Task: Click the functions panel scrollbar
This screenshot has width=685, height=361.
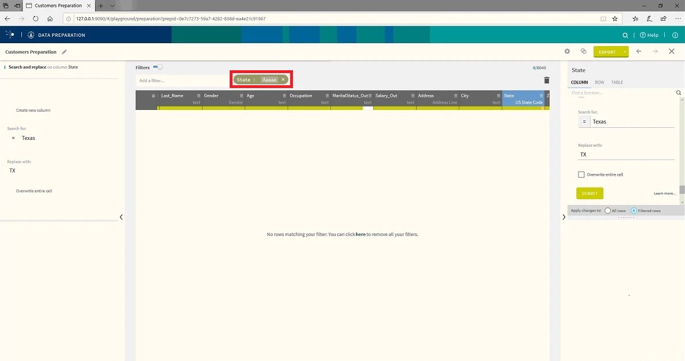Action: [682, 190]
